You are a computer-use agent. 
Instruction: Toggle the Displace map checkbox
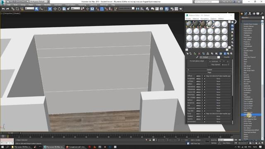[205, 116]
